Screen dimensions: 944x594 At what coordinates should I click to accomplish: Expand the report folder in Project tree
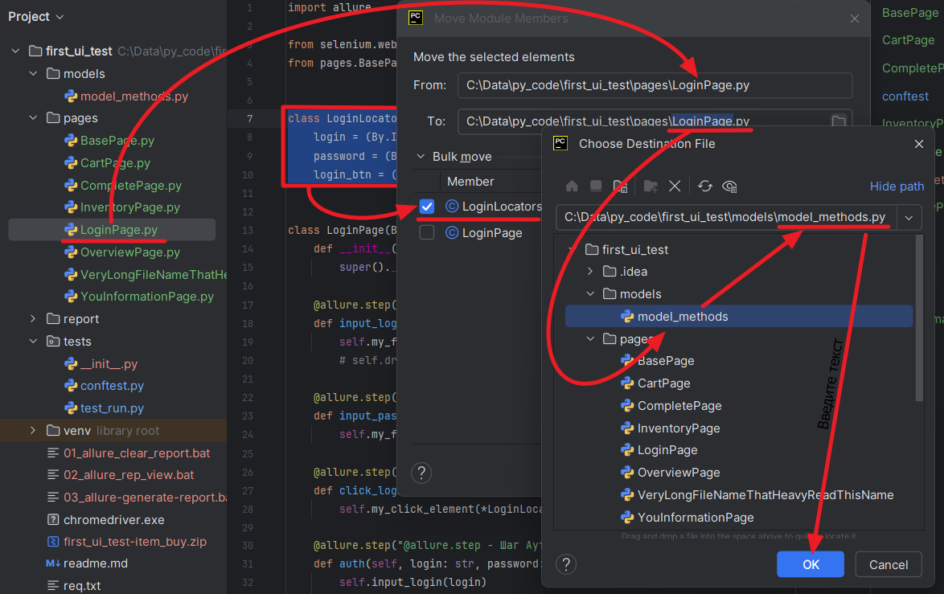33,319
